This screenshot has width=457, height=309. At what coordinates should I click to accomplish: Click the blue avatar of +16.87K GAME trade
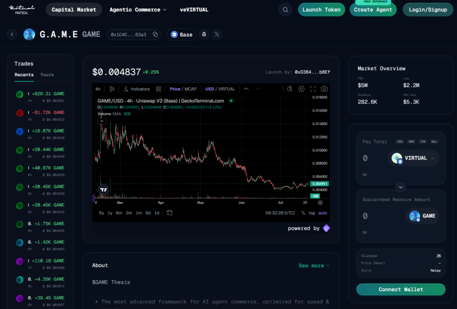point(20,131)
